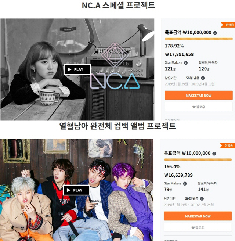This screenshot has height=241, width=235.
Task: Click MAKESTAR NOW for NC.A project
Action: pyautogui.click(x=199, y=96)
